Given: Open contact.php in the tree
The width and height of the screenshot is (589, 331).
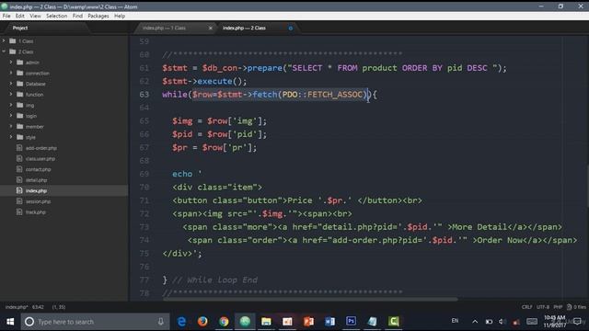Looking at the screenshot, I should coord(39,169).
